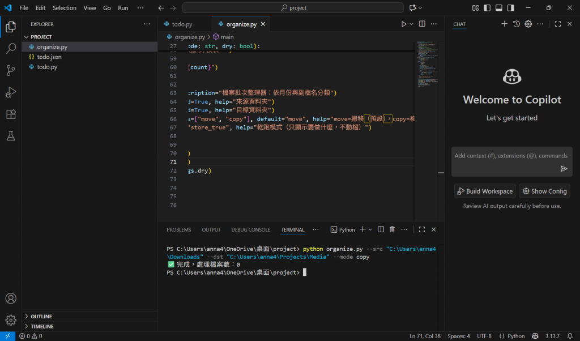
Task: Open the Extensions view
Action: click(x=11, y=114)
